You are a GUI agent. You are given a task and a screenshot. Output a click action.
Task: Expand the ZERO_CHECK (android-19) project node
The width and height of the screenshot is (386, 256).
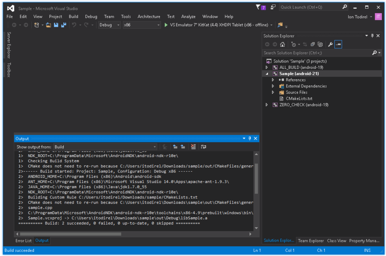267,105
